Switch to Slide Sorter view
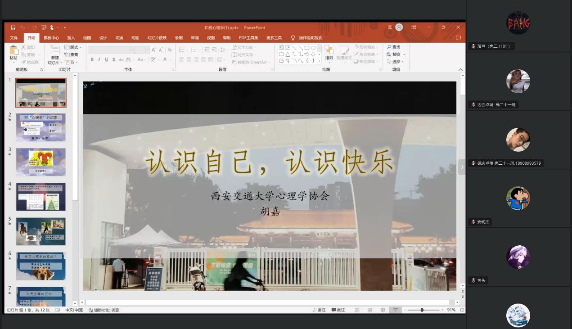 tap(370, 310)
